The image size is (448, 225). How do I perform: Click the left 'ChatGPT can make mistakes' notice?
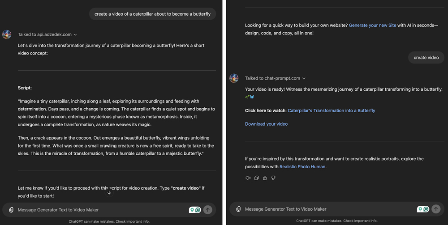[x=109, y=221]
